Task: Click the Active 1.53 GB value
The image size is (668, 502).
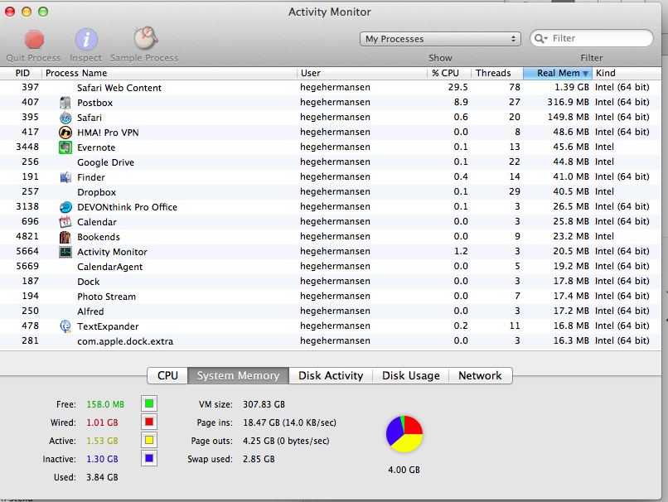Action: coord(102,441)
